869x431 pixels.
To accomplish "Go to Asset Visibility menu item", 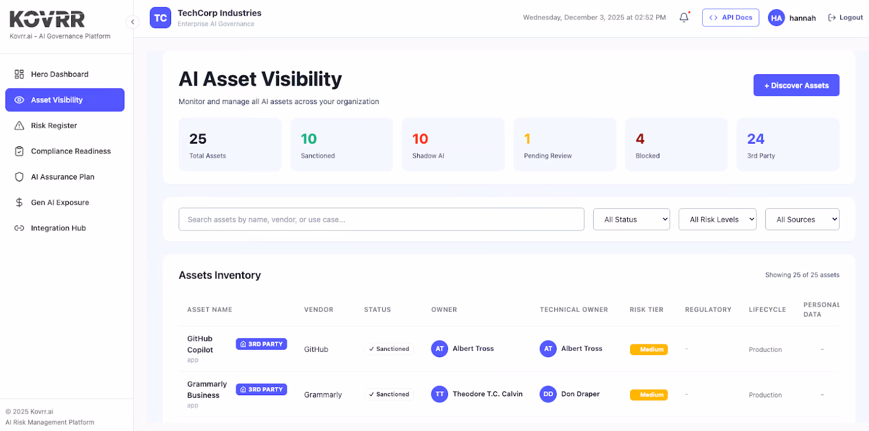I will 65,100.
